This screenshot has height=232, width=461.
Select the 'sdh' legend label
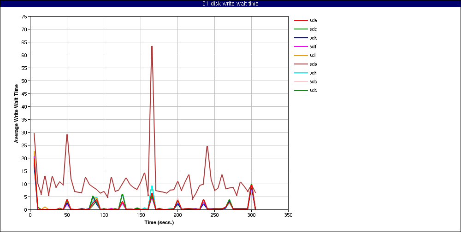313,73
